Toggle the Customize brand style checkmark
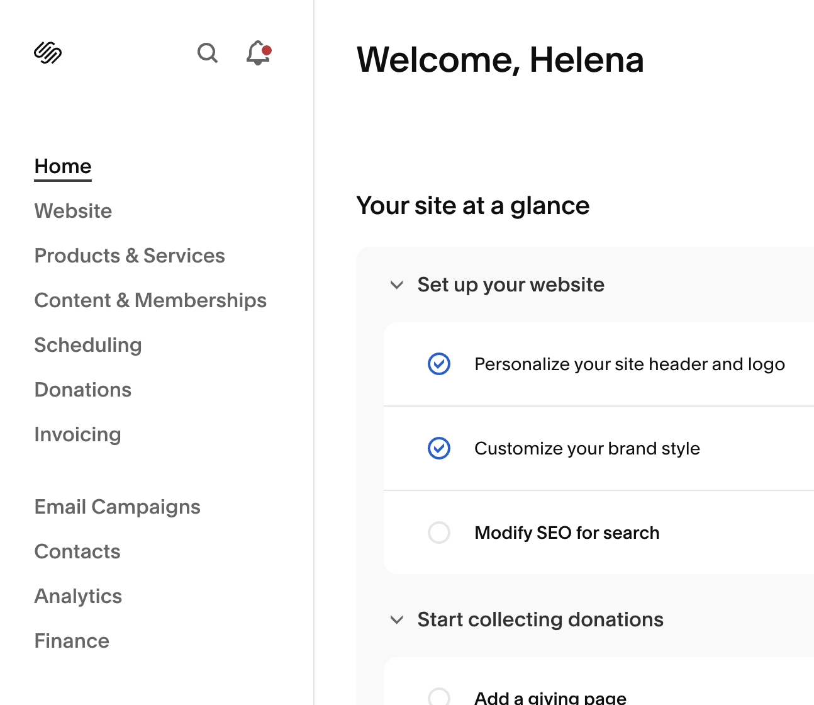This screenshot has height=705, width=814. 439,448
